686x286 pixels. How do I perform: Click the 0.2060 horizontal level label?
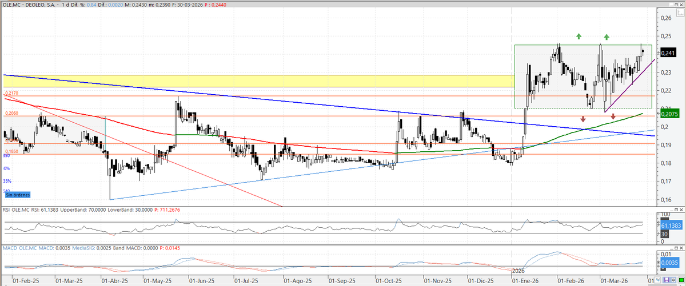(x=11, y=114)
